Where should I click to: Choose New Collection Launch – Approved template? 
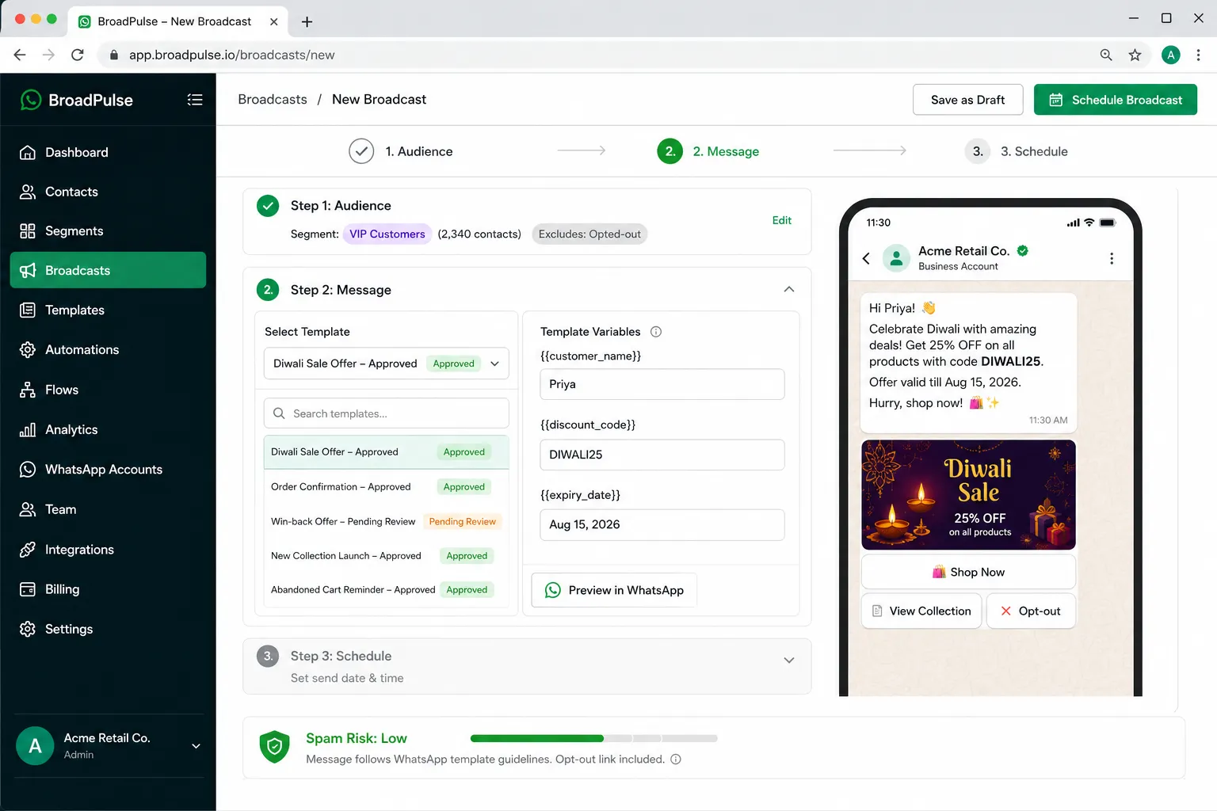387,556
